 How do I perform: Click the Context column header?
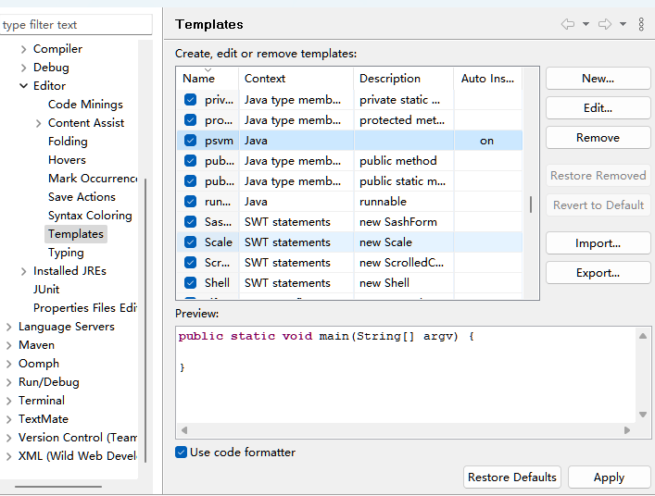tap(265, 79)
